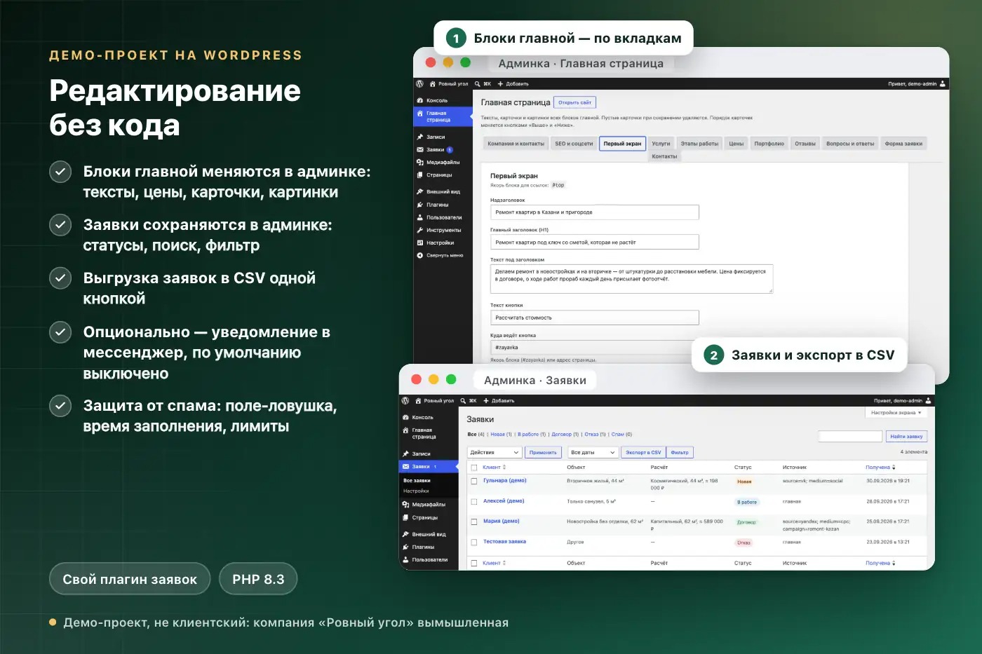Image resolution: width=982 pixels, height=654 pixels.
Task: Click Страницы icon in Главная страница window sidebar
Action: (x=419, y=175)
